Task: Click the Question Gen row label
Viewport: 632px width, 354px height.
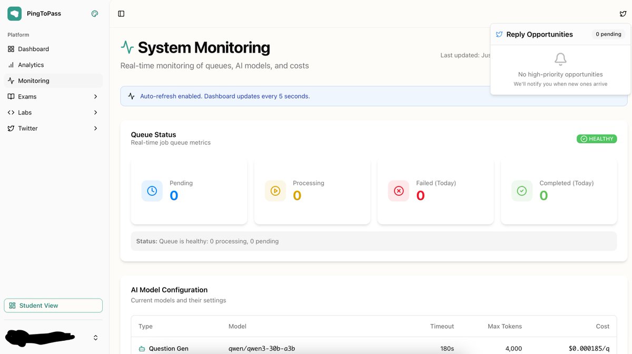Action: (x=169, y=349)
